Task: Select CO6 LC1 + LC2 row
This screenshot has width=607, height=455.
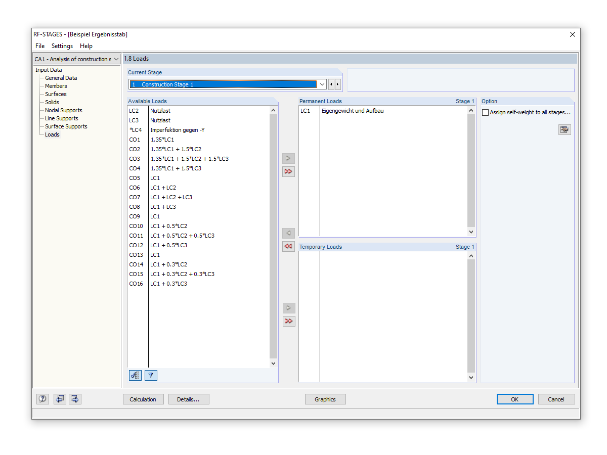Action: point(199,188)
